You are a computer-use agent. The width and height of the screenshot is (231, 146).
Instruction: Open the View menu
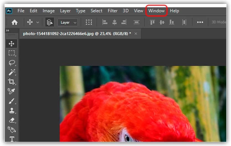(x=138, y=11)
